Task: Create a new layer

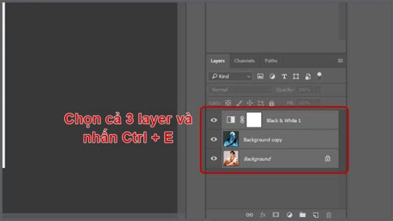Action: coord(316,215)
